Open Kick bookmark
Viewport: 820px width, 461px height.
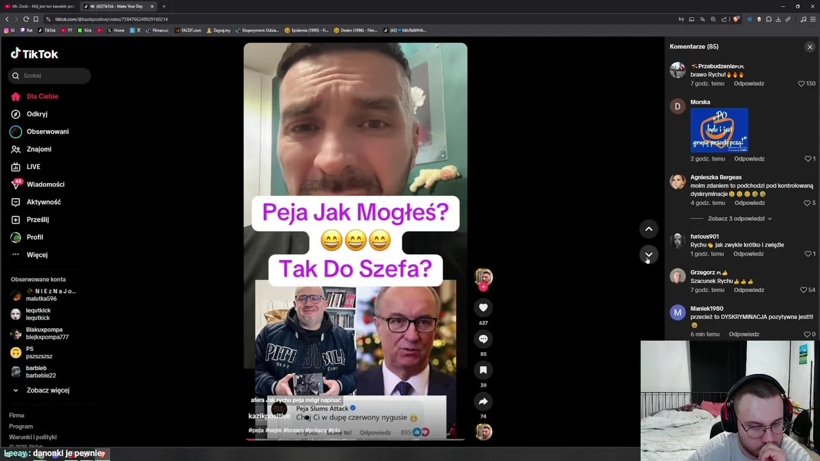pyautogui.click(x=85, y=30)
